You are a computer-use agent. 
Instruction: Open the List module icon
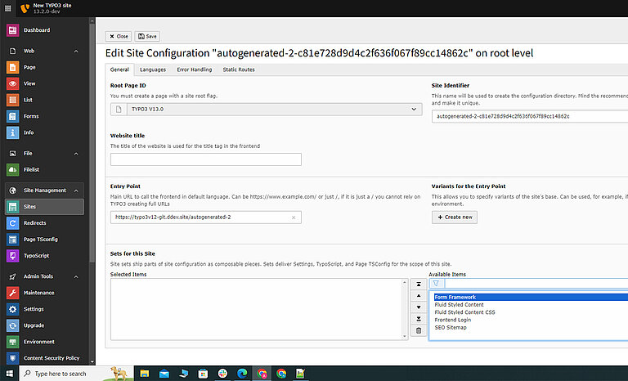[12, 100]
